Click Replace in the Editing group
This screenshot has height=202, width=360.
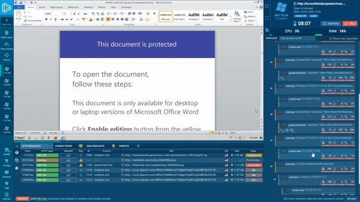(250, 16)
